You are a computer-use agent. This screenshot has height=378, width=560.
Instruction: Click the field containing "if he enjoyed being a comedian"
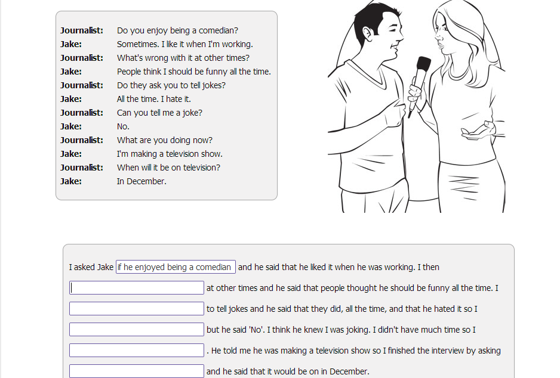[x=176, y=267]
